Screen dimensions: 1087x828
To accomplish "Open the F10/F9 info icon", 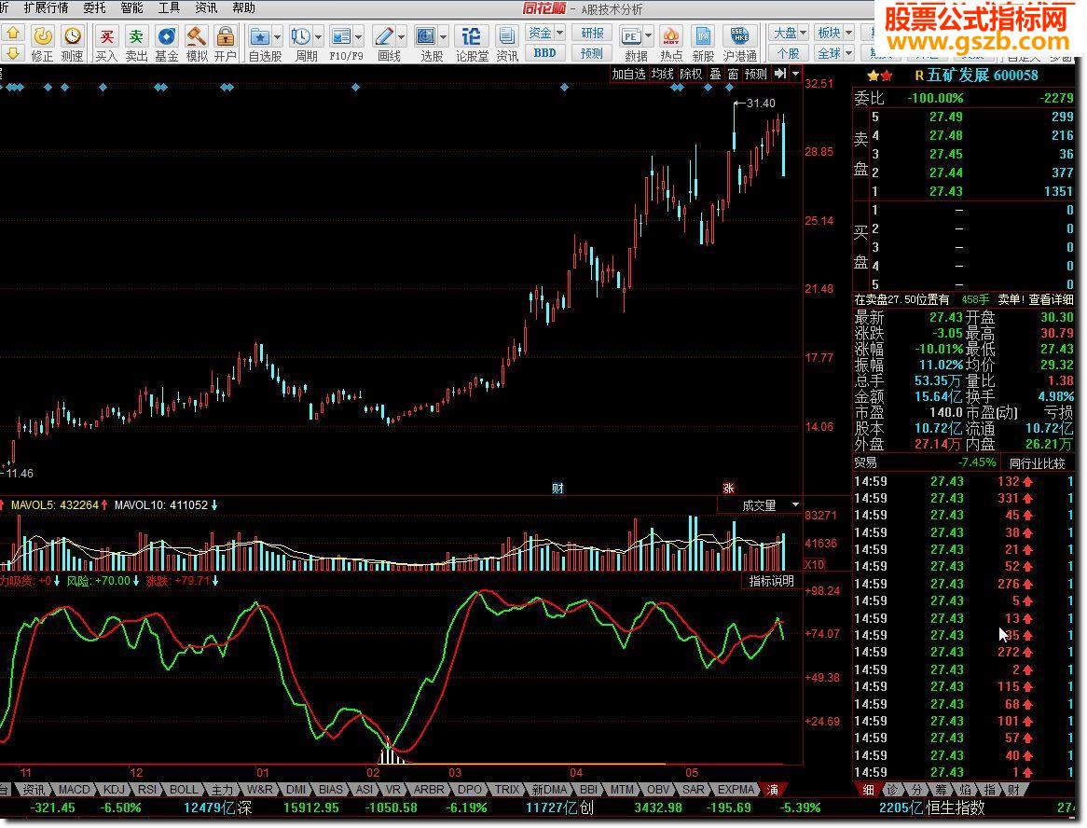I will coord(341,36).
